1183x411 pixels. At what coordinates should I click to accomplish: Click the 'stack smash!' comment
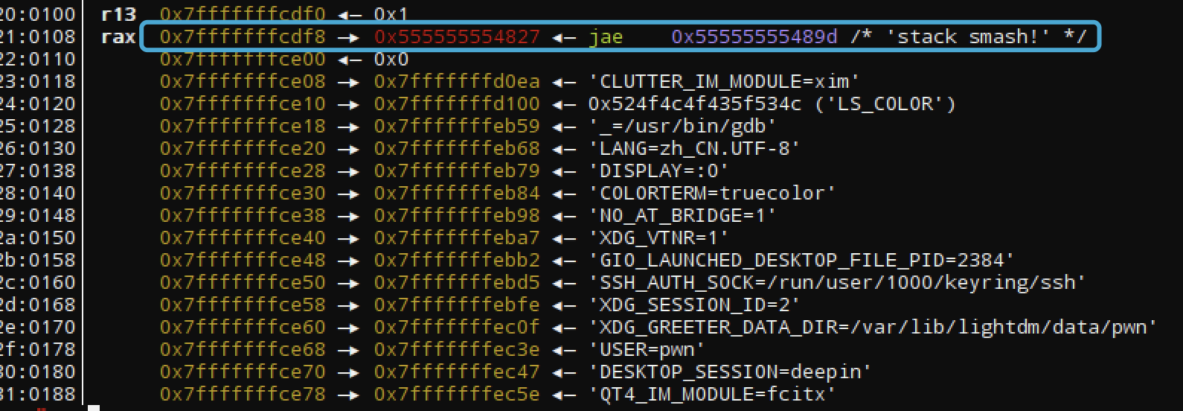[969, 36]
